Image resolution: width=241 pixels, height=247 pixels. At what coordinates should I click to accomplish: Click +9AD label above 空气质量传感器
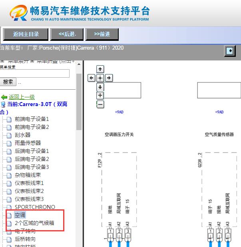tap(219, 112)
